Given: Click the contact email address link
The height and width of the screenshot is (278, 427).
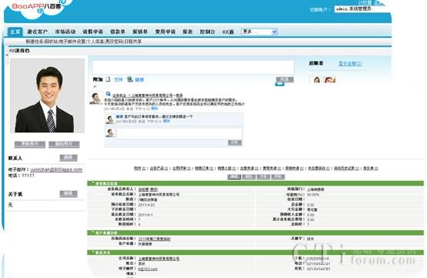Looking at the screenshot, I should point(56,169).
